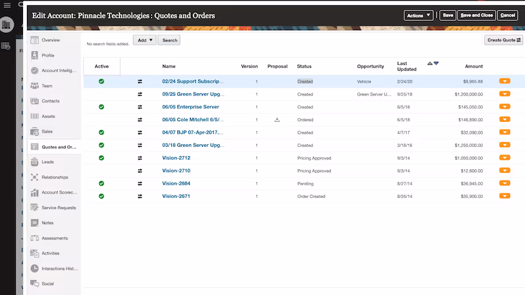This screenshot has width=525, height=295.
Task: Open the Vision-2710 quote
Action: click(176, 170)
